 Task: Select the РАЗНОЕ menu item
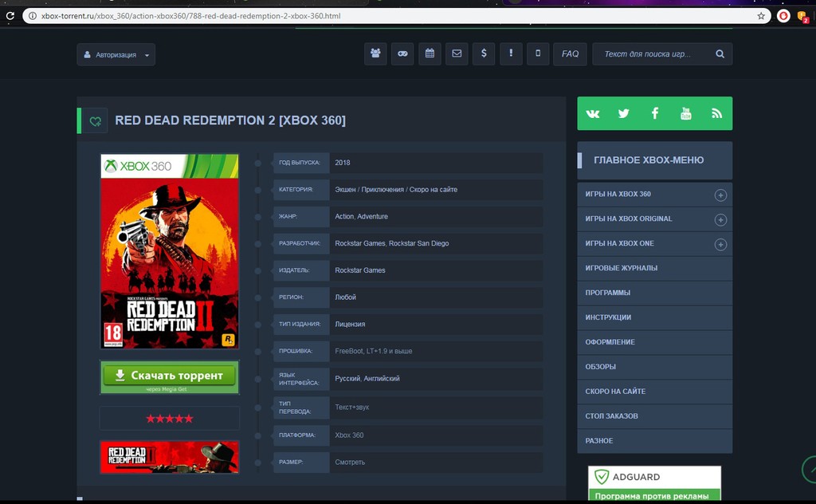coord(655,440)
